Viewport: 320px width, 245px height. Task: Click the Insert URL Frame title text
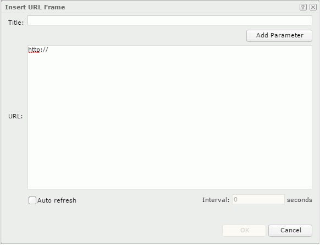coord(35,7)
